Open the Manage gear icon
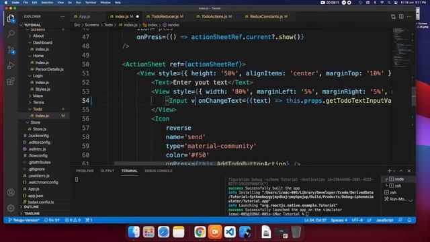The height and width of the screenshot is (242, 430). tap(11, 208)
